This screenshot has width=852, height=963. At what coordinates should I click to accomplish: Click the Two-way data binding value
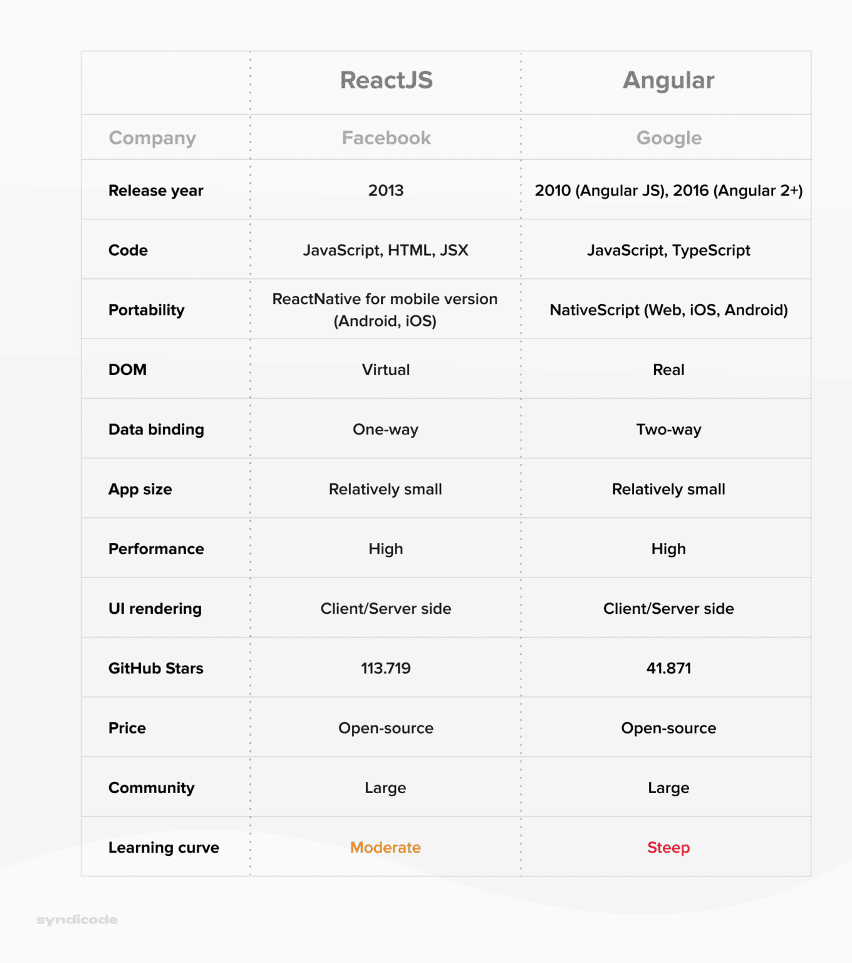668,429
